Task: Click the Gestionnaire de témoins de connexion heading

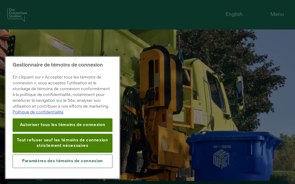Action: click(58, 65)
